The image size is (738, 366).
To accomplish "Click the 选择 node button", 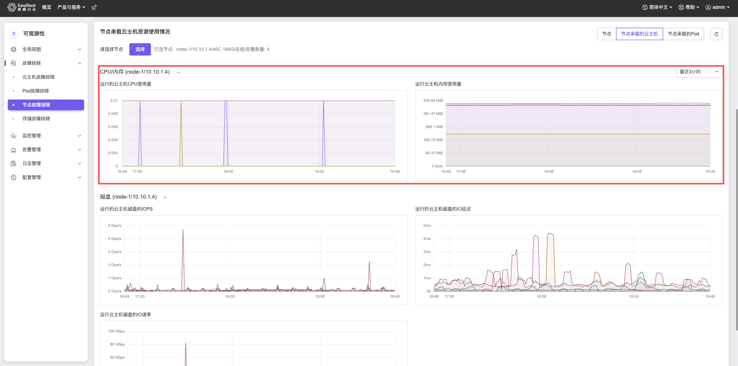I will click(140, 49).
